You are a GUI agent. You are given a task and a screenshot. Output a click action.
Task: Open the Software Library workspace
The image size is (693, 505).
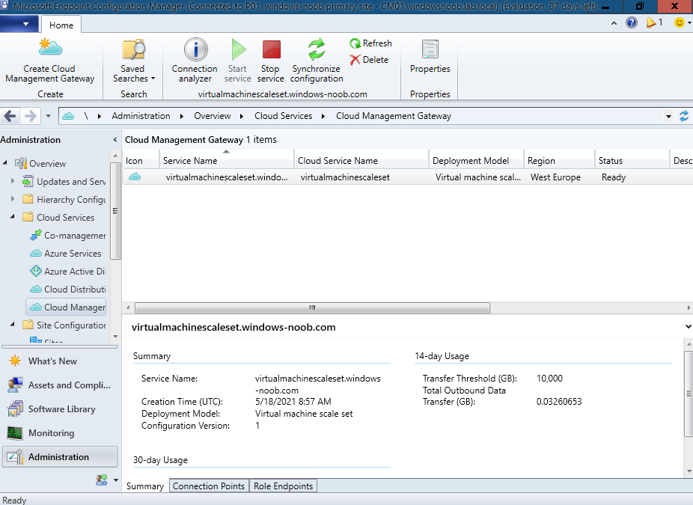click(60, 409)
